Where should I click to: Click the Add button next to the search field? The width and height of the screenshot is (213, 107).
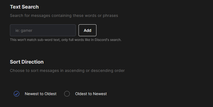[87, 30]
